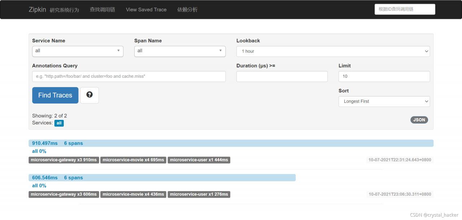Open the Span Name dropdown
The height and width of the screenshot is (220, 462).
(x=180, y=51)
